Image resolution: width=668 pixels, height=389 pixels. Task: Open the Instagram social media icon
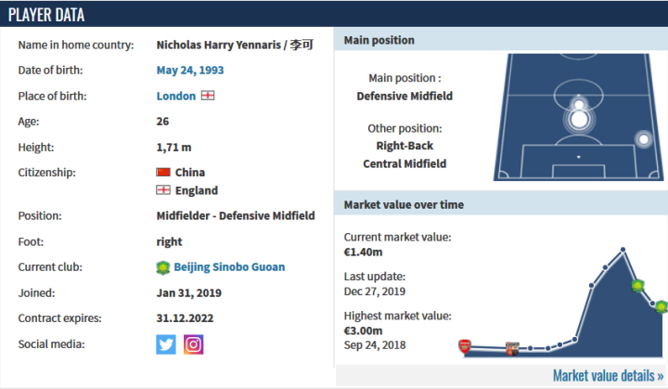pos(193,344)
